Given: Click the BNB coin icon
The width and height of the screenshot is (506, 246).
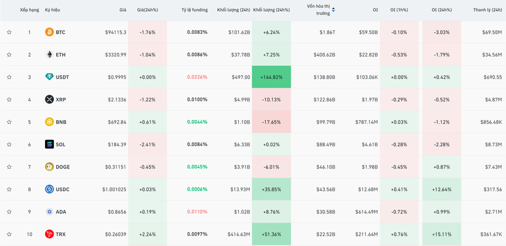Looking at the screenshot, I should [49, 122].
